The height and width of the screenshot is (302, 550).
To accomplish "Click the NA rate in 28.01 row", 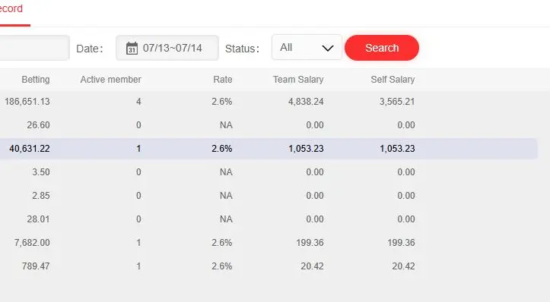I will (226, 219).
